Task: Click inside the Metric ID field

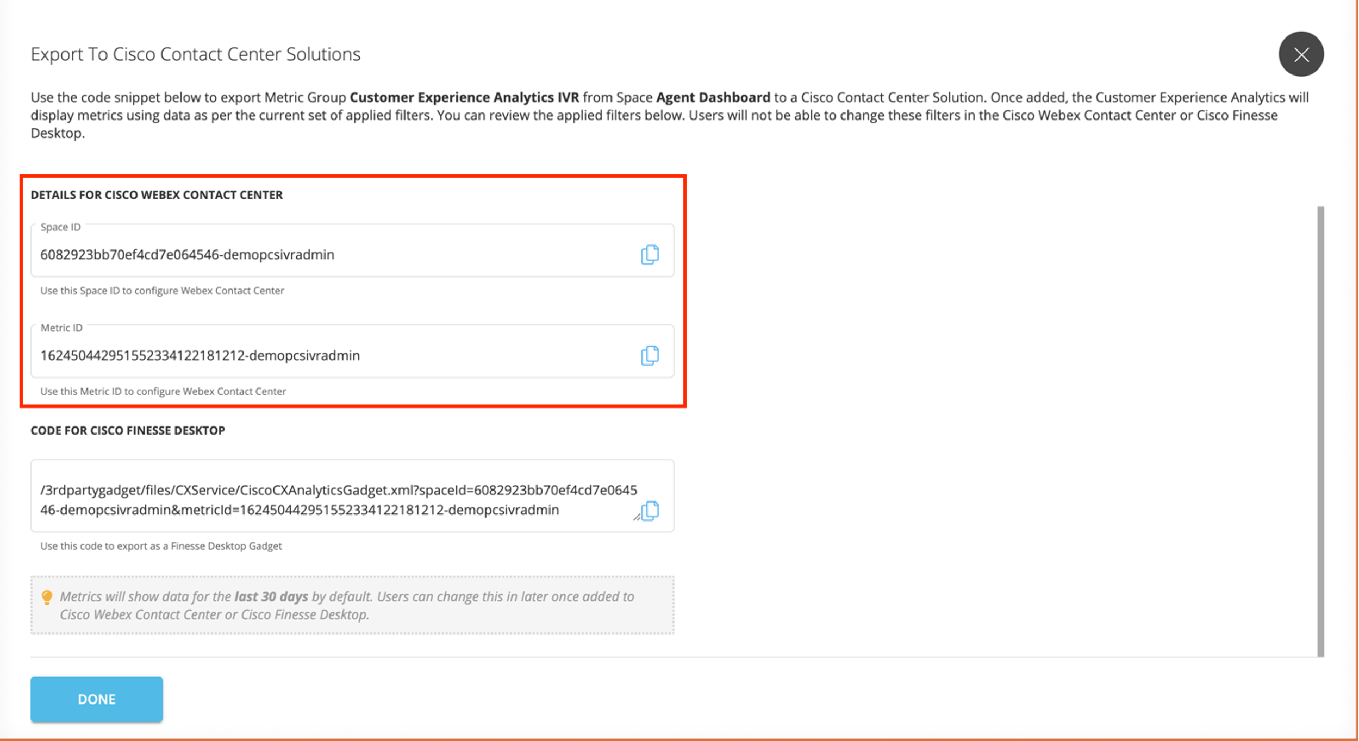Action: (352, 351)
